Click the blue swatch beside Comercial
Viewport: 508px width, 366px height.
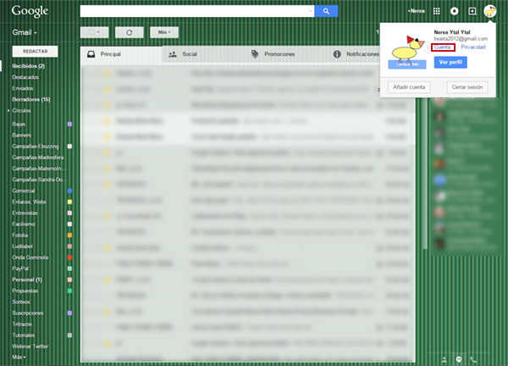coord(69,191)
